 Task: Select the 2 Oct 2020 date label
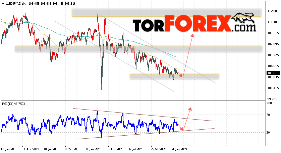click(159, 149)
